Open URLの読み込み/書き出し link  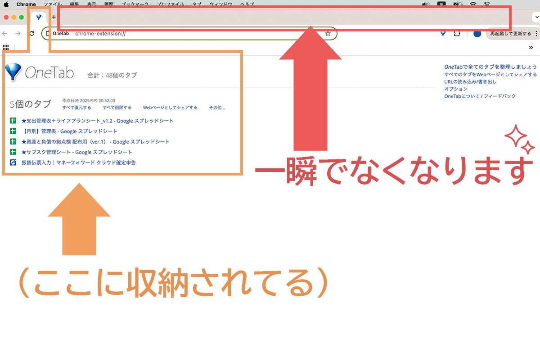[x=470, y=82]
